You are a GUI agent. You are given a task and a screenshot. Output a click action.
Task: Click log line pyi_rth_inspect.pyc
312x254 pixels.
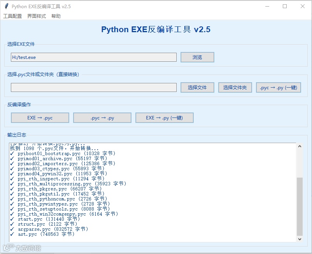click(57, 179)
